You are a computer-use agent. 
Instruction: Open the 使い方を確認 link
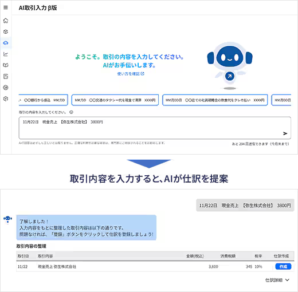click(x=131, y=74)
